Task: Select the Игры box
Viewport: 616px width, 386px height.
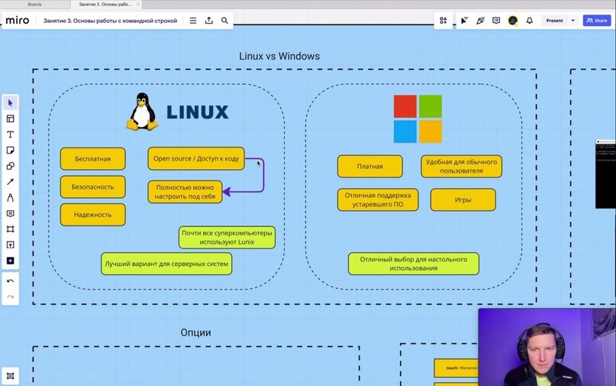Action: point(463,200)
